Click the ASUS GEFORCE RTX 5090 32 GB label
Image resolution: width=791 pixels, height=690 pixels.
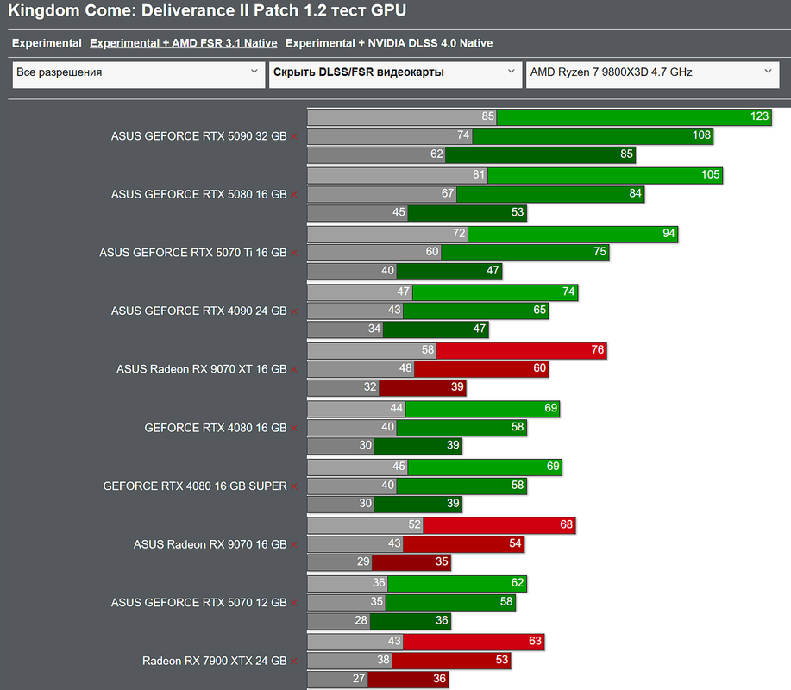pos(198,136)
